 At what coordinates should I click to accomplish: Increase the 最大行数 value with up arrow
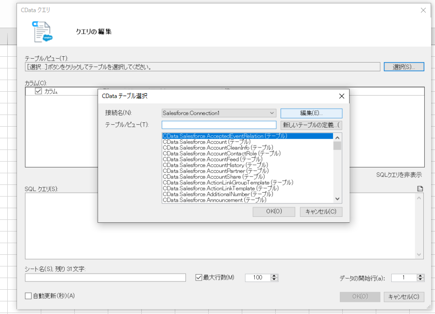(274, 276)
